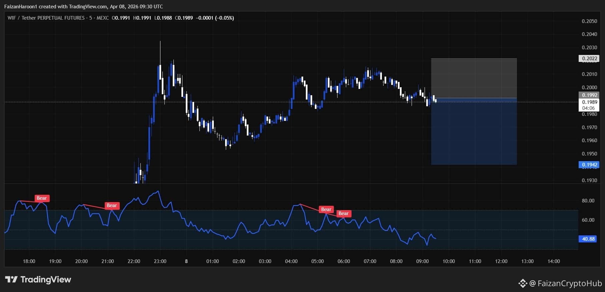The width and height of the screenshot is (605, 292).
Task: Click the 07:00 time axis label
Action: pyautogui.click(x=370, y=261)
